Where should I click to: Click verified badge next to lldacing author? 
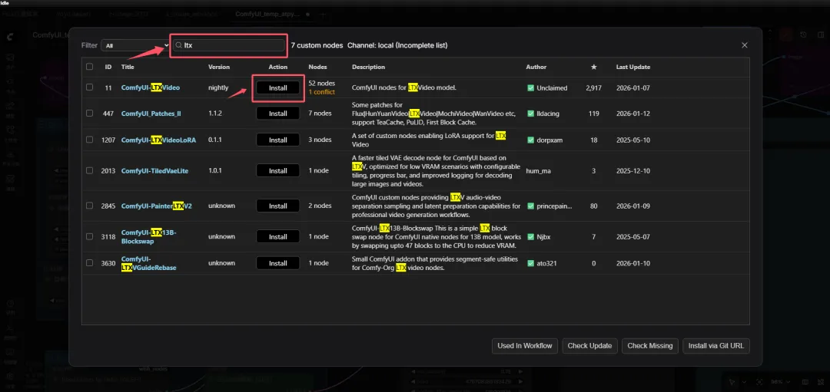(530, 114)
